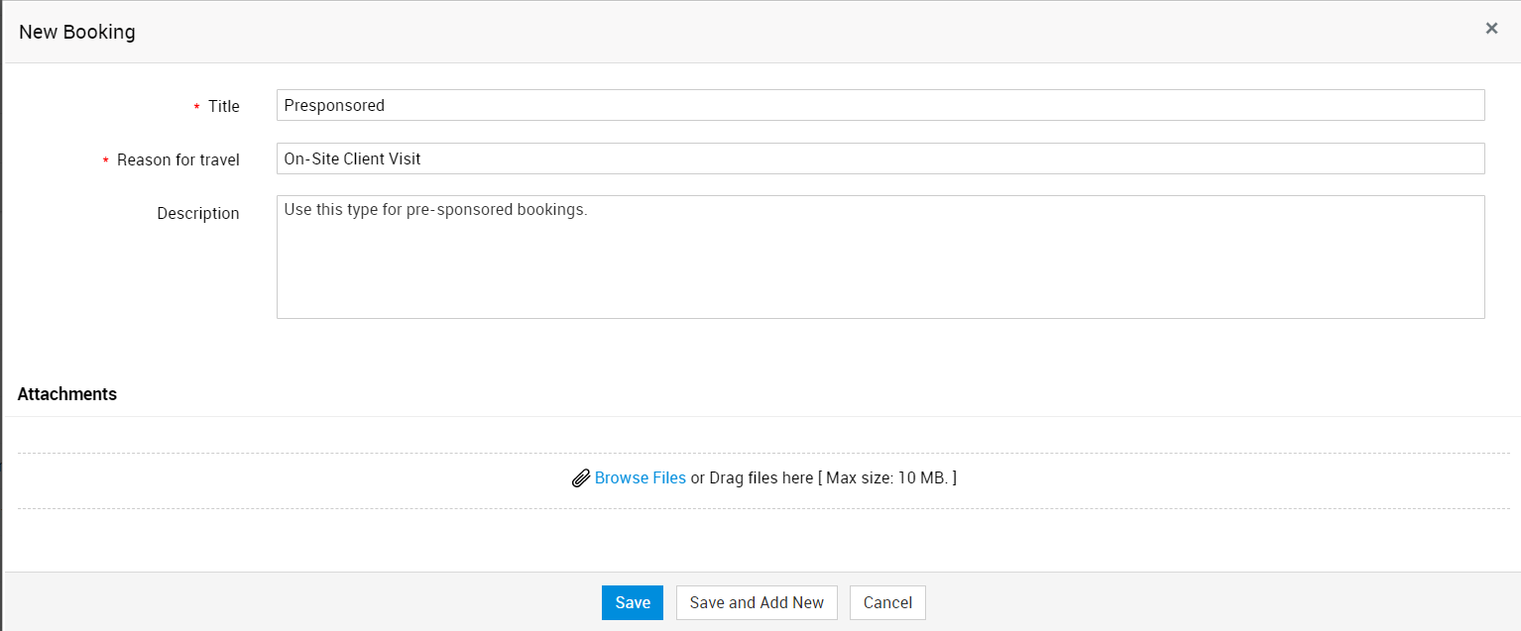Screen dimensions: 1521x631
Task: Click the 'Use this type' description text
Action: [x=435, y=210]
